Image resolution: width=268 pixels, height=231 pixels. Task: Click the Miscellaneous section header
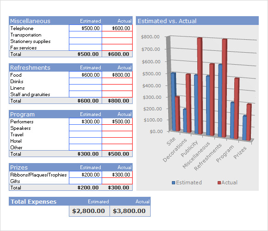click(30, 21)
